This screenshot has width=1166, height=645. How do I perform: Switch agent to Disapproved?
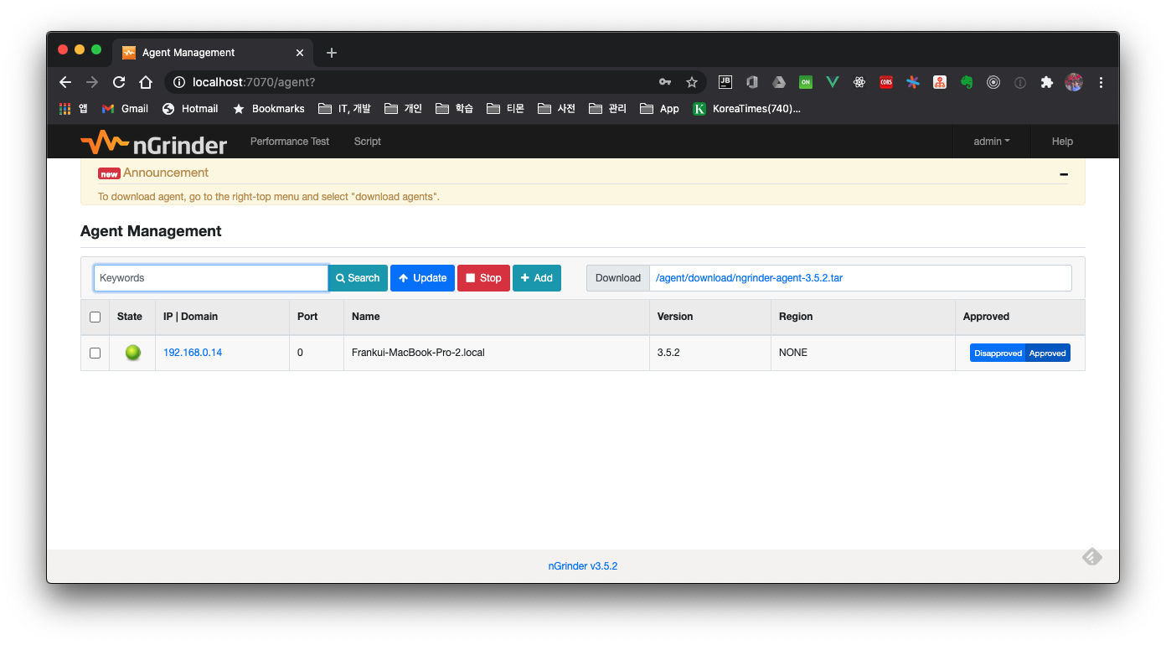(998, 353)
